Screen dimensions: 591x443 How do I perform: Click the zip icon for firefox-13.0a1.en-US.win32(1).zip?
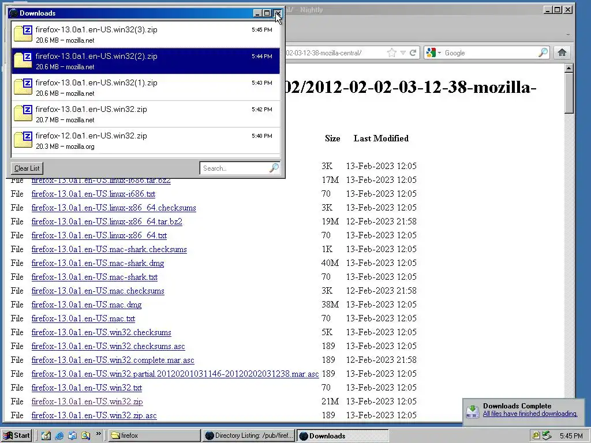point(23,87)
